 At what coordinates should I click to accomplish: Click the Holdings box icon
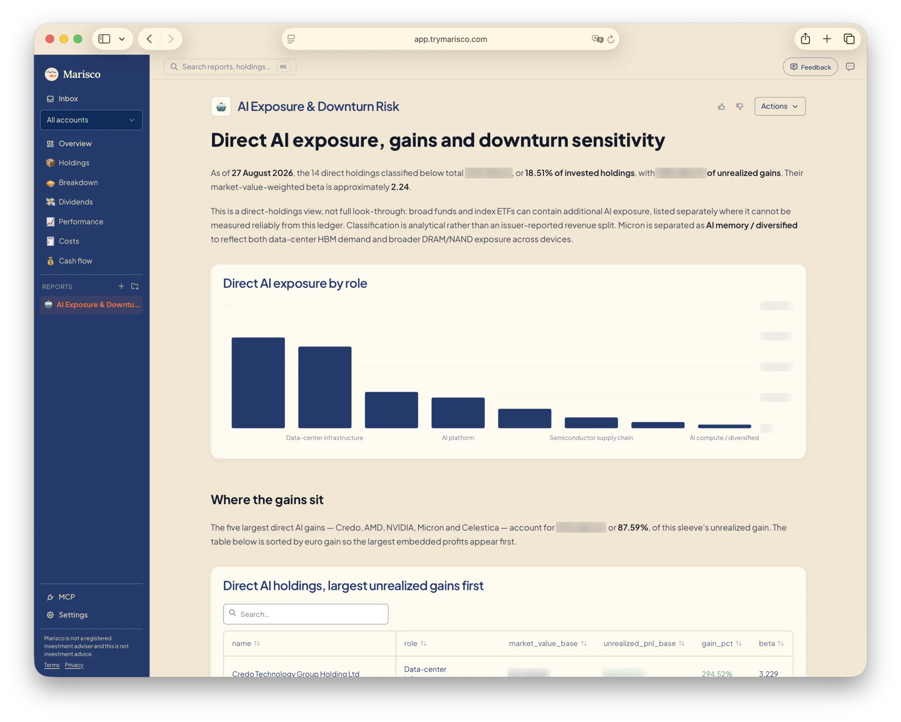50,163
